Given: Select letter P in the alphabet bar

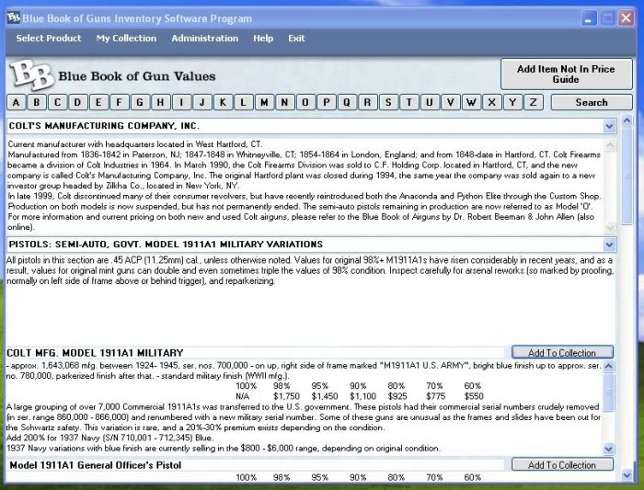Looking at the screenshot, I should [326, 102].
